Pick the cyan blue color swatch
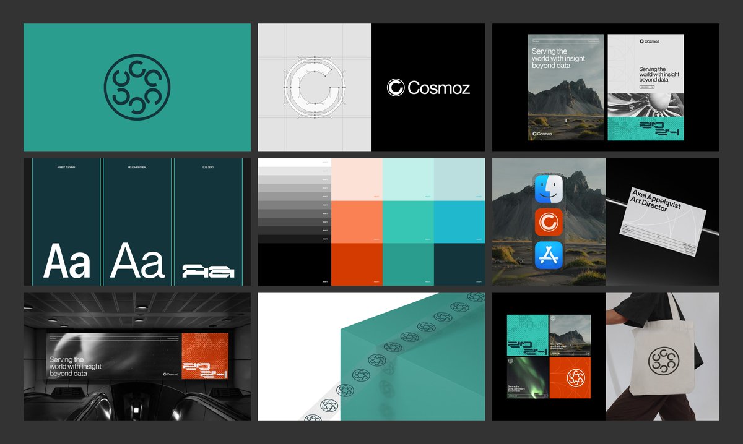This screenshot has height=444, width=743. pos(459,221)
